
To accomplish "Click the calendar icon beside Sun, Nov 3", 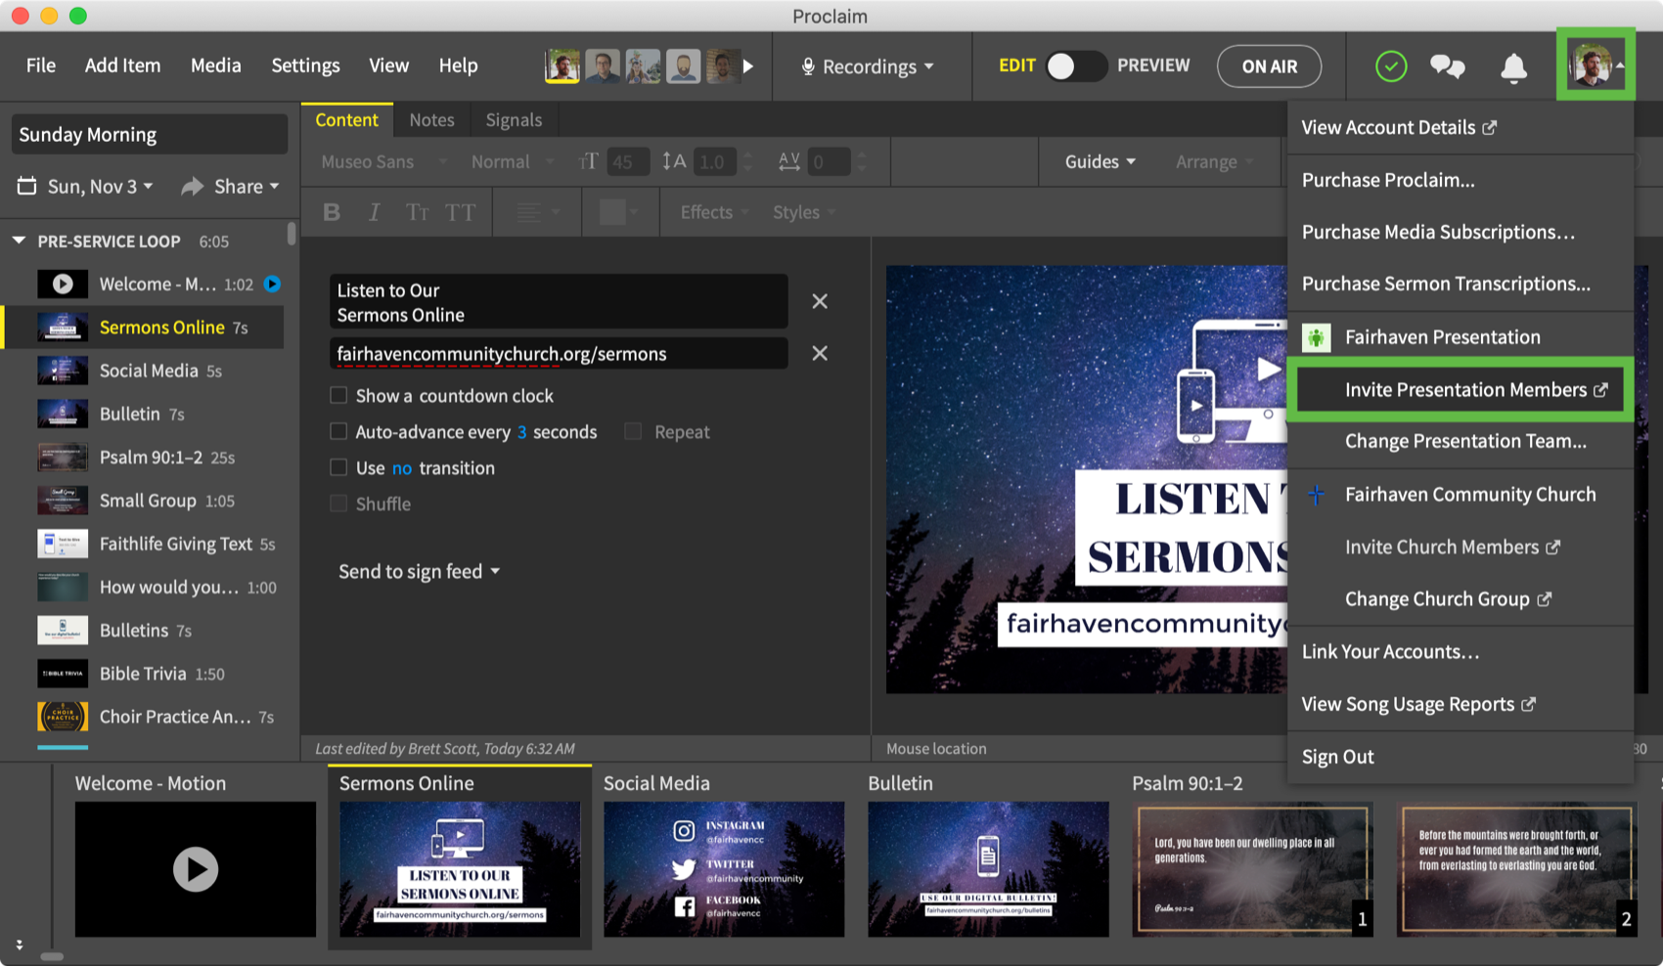I will pos(27,186).
